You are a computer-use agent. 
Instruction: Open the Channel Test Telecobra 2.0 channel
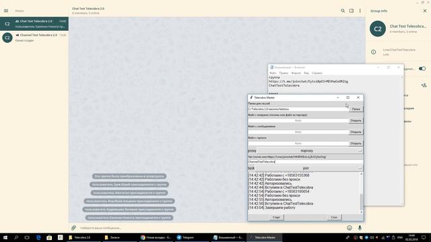pyautogui.click(x=34, y=38)
